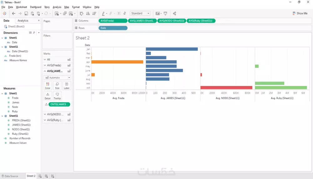Image resolution: width=313 pixels, height=179 pixels.
Task: Swap rows and columns
Action: [x=81, y=13]
